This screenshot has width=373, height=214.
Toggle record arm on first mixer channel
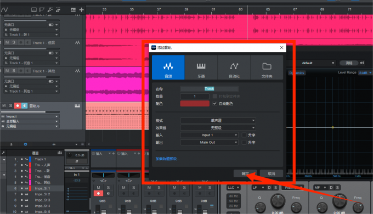coord(98,193)
